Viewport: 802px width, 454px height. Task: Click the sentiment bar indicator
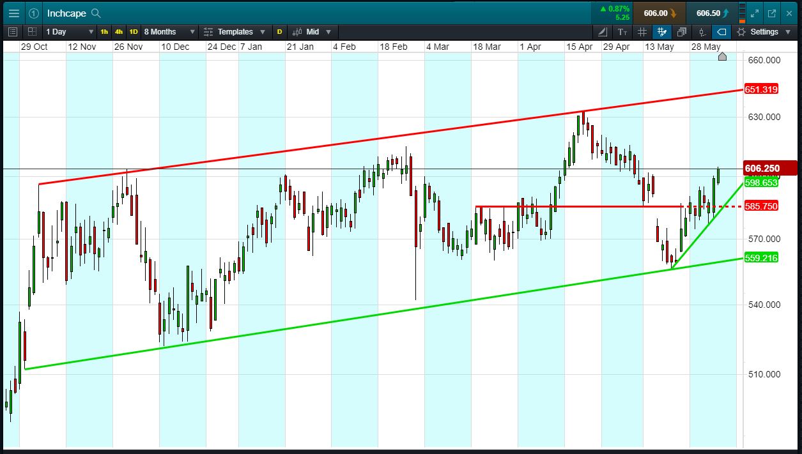point(742,13)
